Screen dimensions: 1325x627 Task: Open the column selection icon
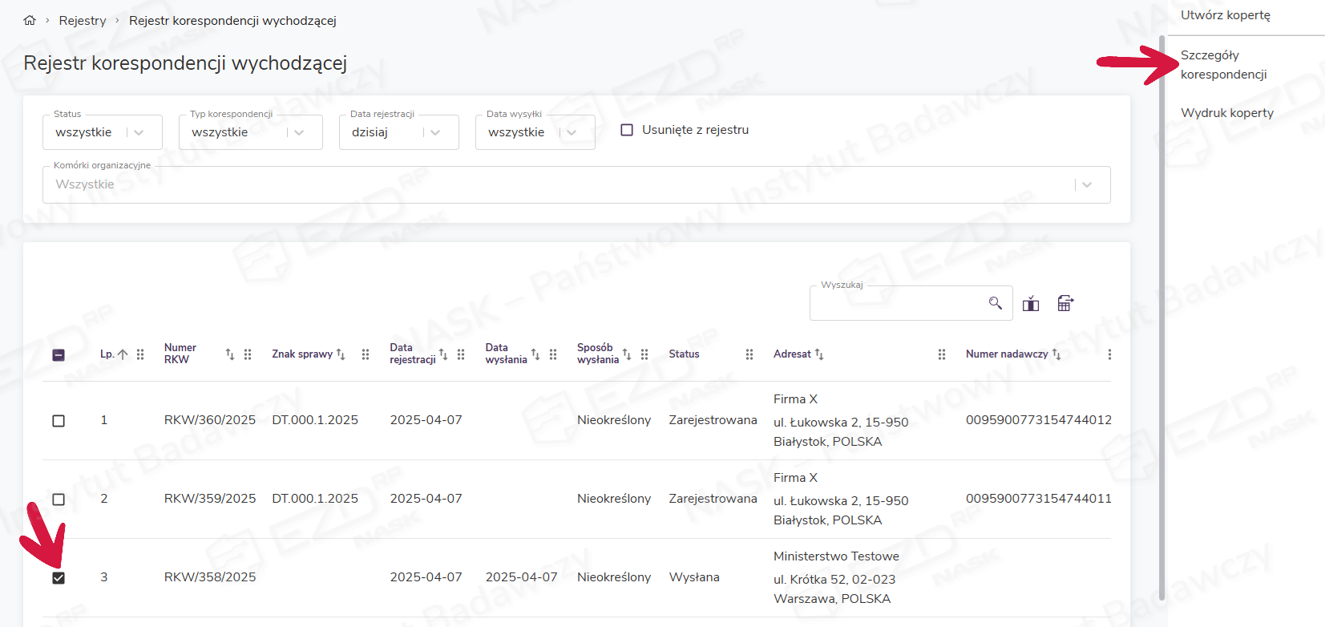pyautogui.click(x=1031, y=303)
